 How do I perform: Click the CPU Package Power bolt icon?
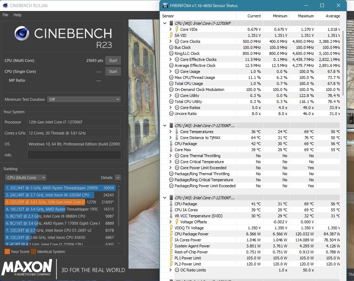(x=171, y=234)
